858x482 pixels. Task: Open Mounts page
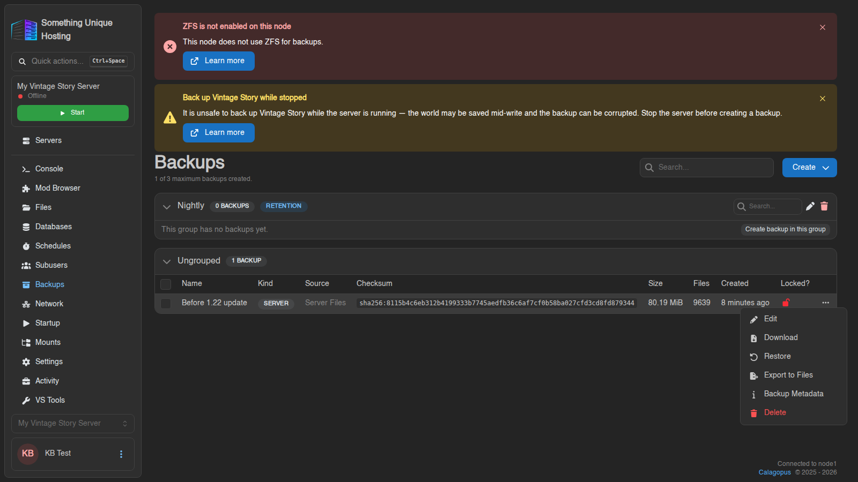click(73, 342)
